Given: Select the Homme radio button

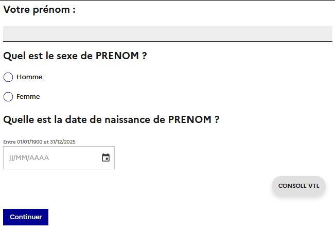Looking at the screenshot, I should coord(8,77).
